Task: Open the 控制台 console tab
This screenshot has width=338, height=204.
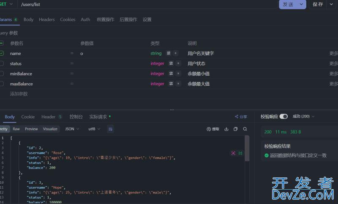Action: click(x=76, y=117)
